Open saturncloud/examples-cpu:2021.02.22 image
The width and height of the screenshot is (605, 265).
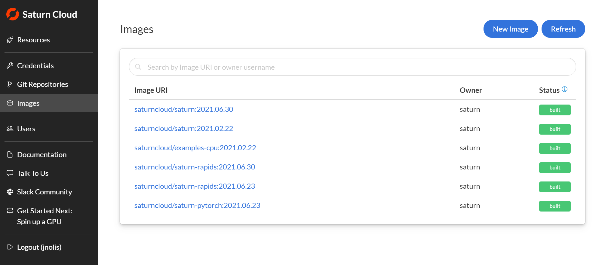click(195, 148)
